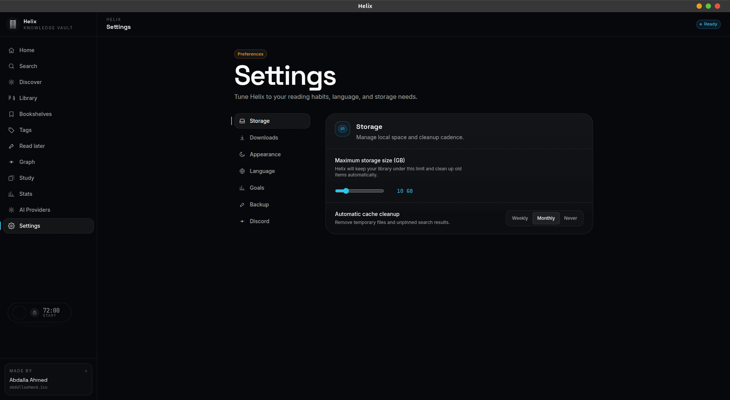
Task: Switch to Downloads settings tab
Action: pyautogui.click(x=272, y=138)
